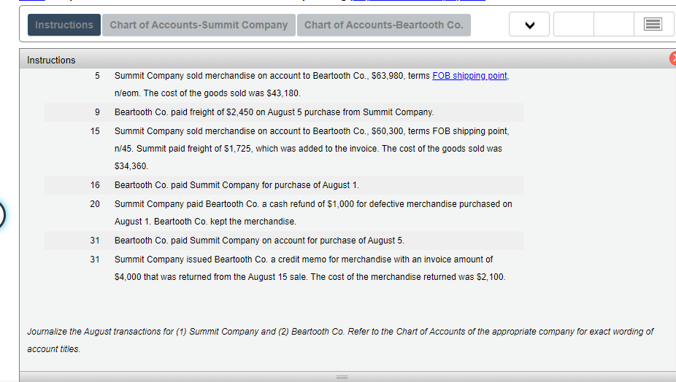Image resolution: width=676 pixels, height=382 pixels.
Task: Click the first blank layout button
Action: [574, 25]
